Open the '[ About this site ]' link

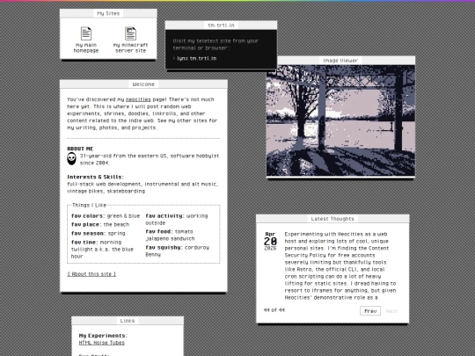[91, 274]
